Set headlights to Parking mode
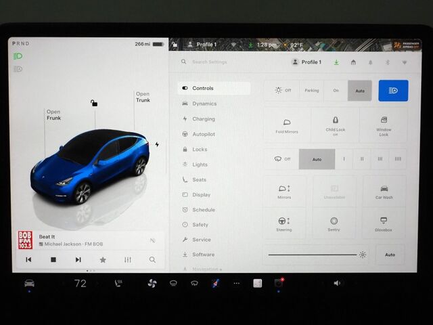 [x=312, y=90]
